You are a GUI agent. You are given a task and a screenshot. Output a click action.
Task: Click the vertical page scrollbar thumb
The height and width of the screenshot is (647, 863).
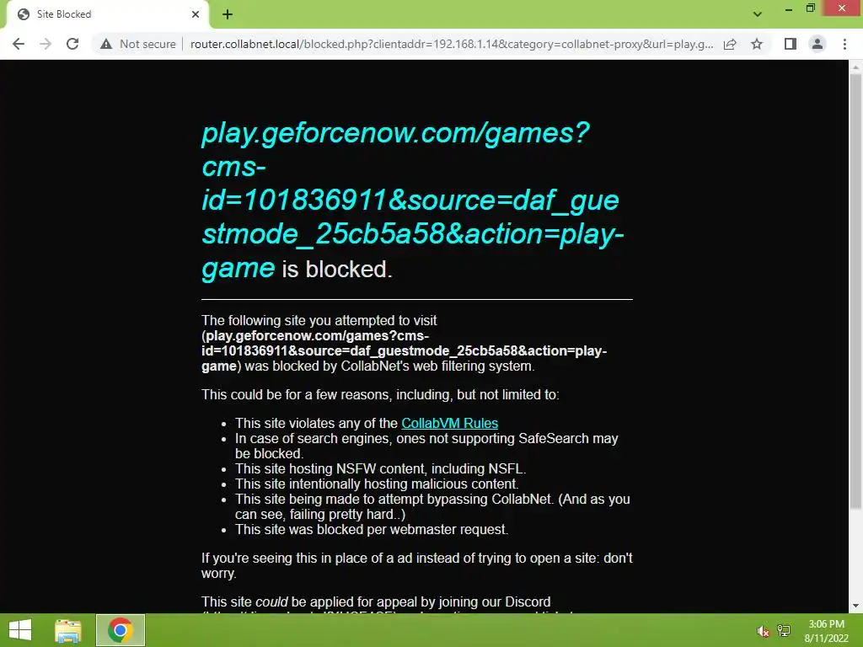click(855, 291)
